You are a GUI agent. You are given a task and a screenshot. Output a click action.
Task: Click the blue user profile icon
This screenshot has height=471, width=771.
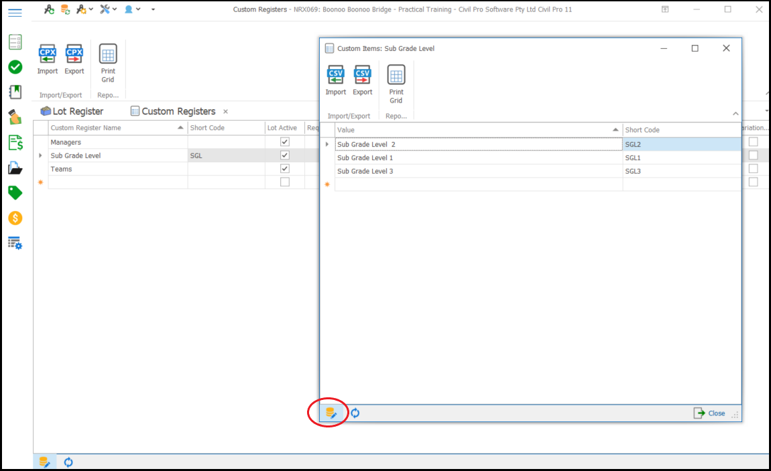pyautogui.click(x=128, y=9)
